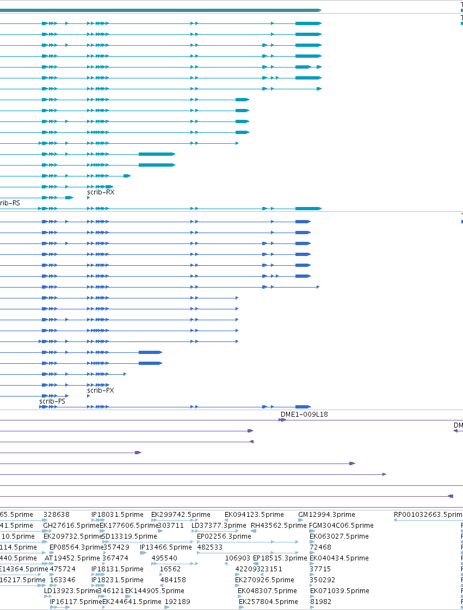
Task: Click EST label 192189
Action: 177,602
